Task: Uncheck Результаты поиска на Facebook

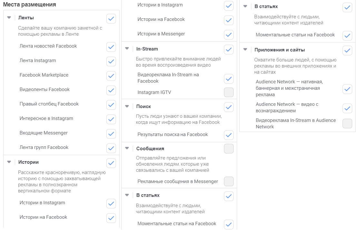Action: (x=229, y=135)
